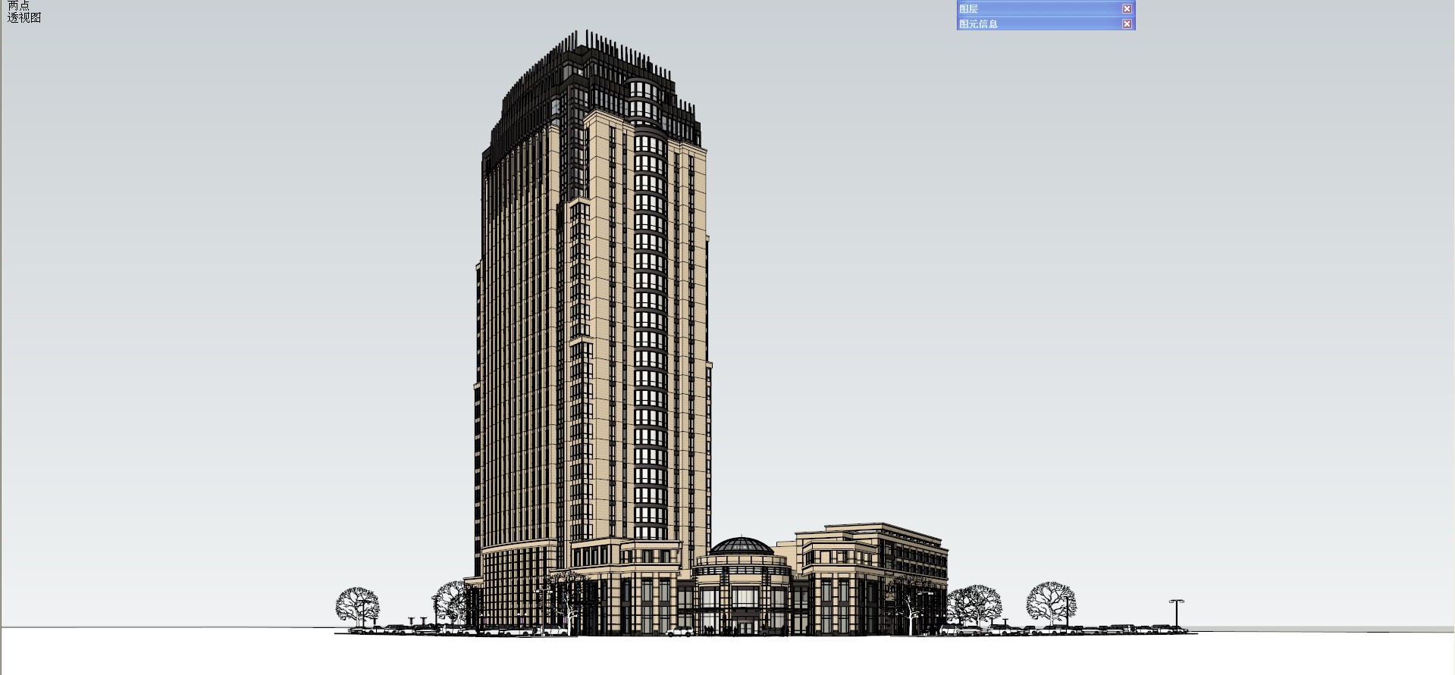
Task: Select the white car before the entrance
Action: point(679,631)
